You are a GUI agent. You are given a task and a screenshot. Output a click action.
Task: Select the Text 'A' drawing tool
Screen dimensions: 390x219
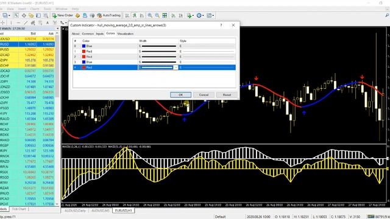[x=48, y=23]
